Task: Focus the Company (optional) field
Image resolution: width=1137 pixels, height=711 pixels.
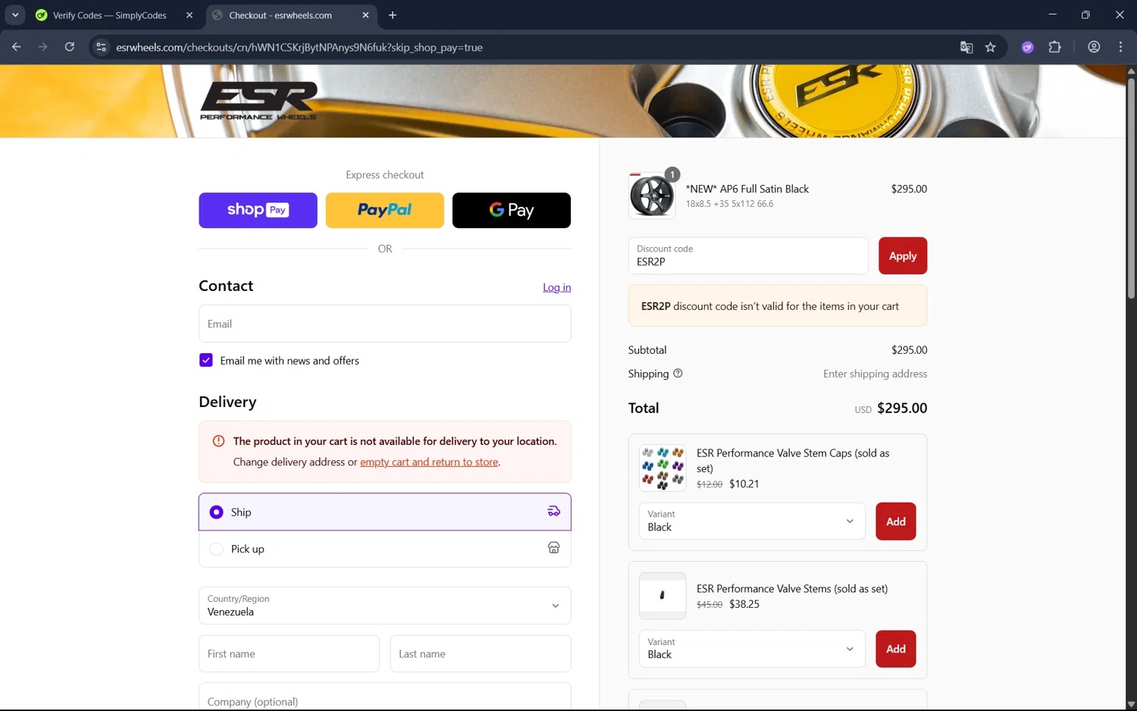Action: (385, 697)
